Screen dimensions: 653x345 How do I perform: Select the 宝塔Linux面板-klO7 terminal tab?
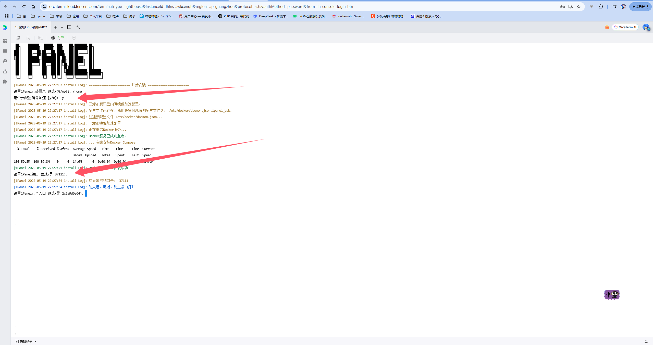pos(31,27)
